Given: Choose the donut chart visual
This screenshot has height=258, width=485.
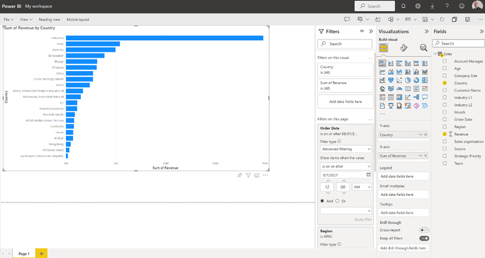Looking at the screenshot, I should click(x=416, y=80).
